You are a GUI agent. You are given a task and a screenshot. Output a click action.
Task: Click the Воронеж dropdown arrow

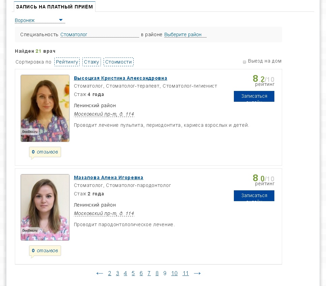(61, 20)
